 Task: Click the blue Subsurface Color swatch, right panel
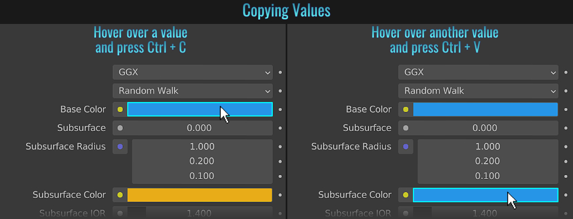tap(485, 195)
